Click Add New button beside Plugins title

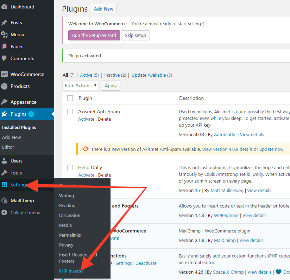point(103,9)
